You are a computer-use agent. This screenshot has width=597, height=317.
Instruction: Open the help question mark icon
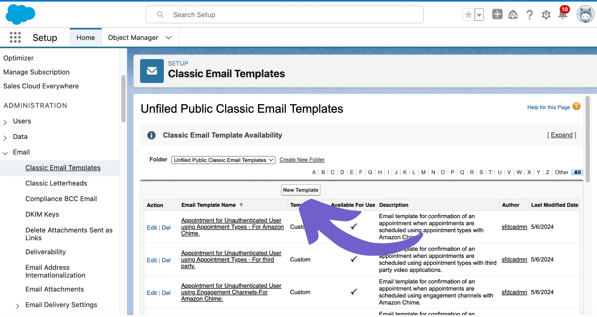tap(529, 15)
